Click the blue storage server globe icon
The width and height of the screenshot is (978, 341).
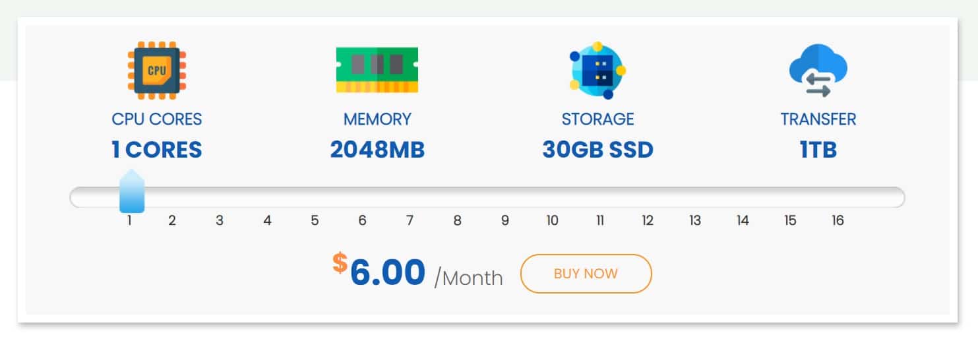coord(597,70)
